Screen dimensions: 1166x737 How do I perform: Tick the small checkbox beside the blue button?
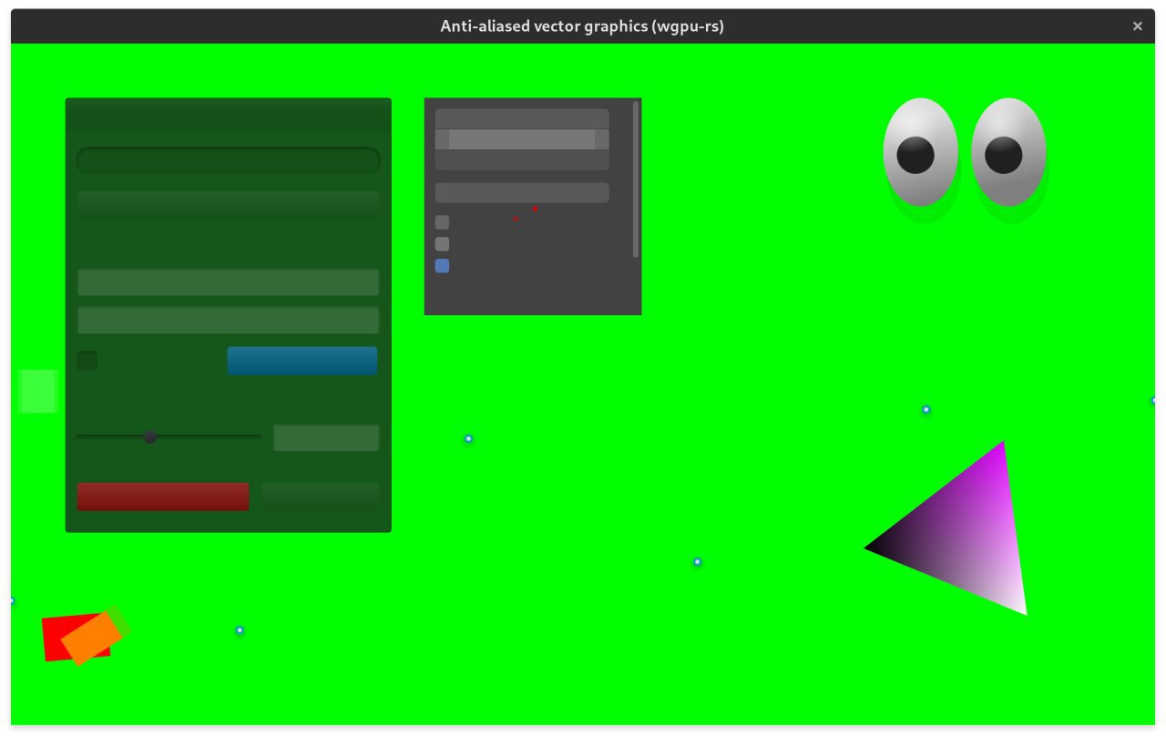point(87,361)
